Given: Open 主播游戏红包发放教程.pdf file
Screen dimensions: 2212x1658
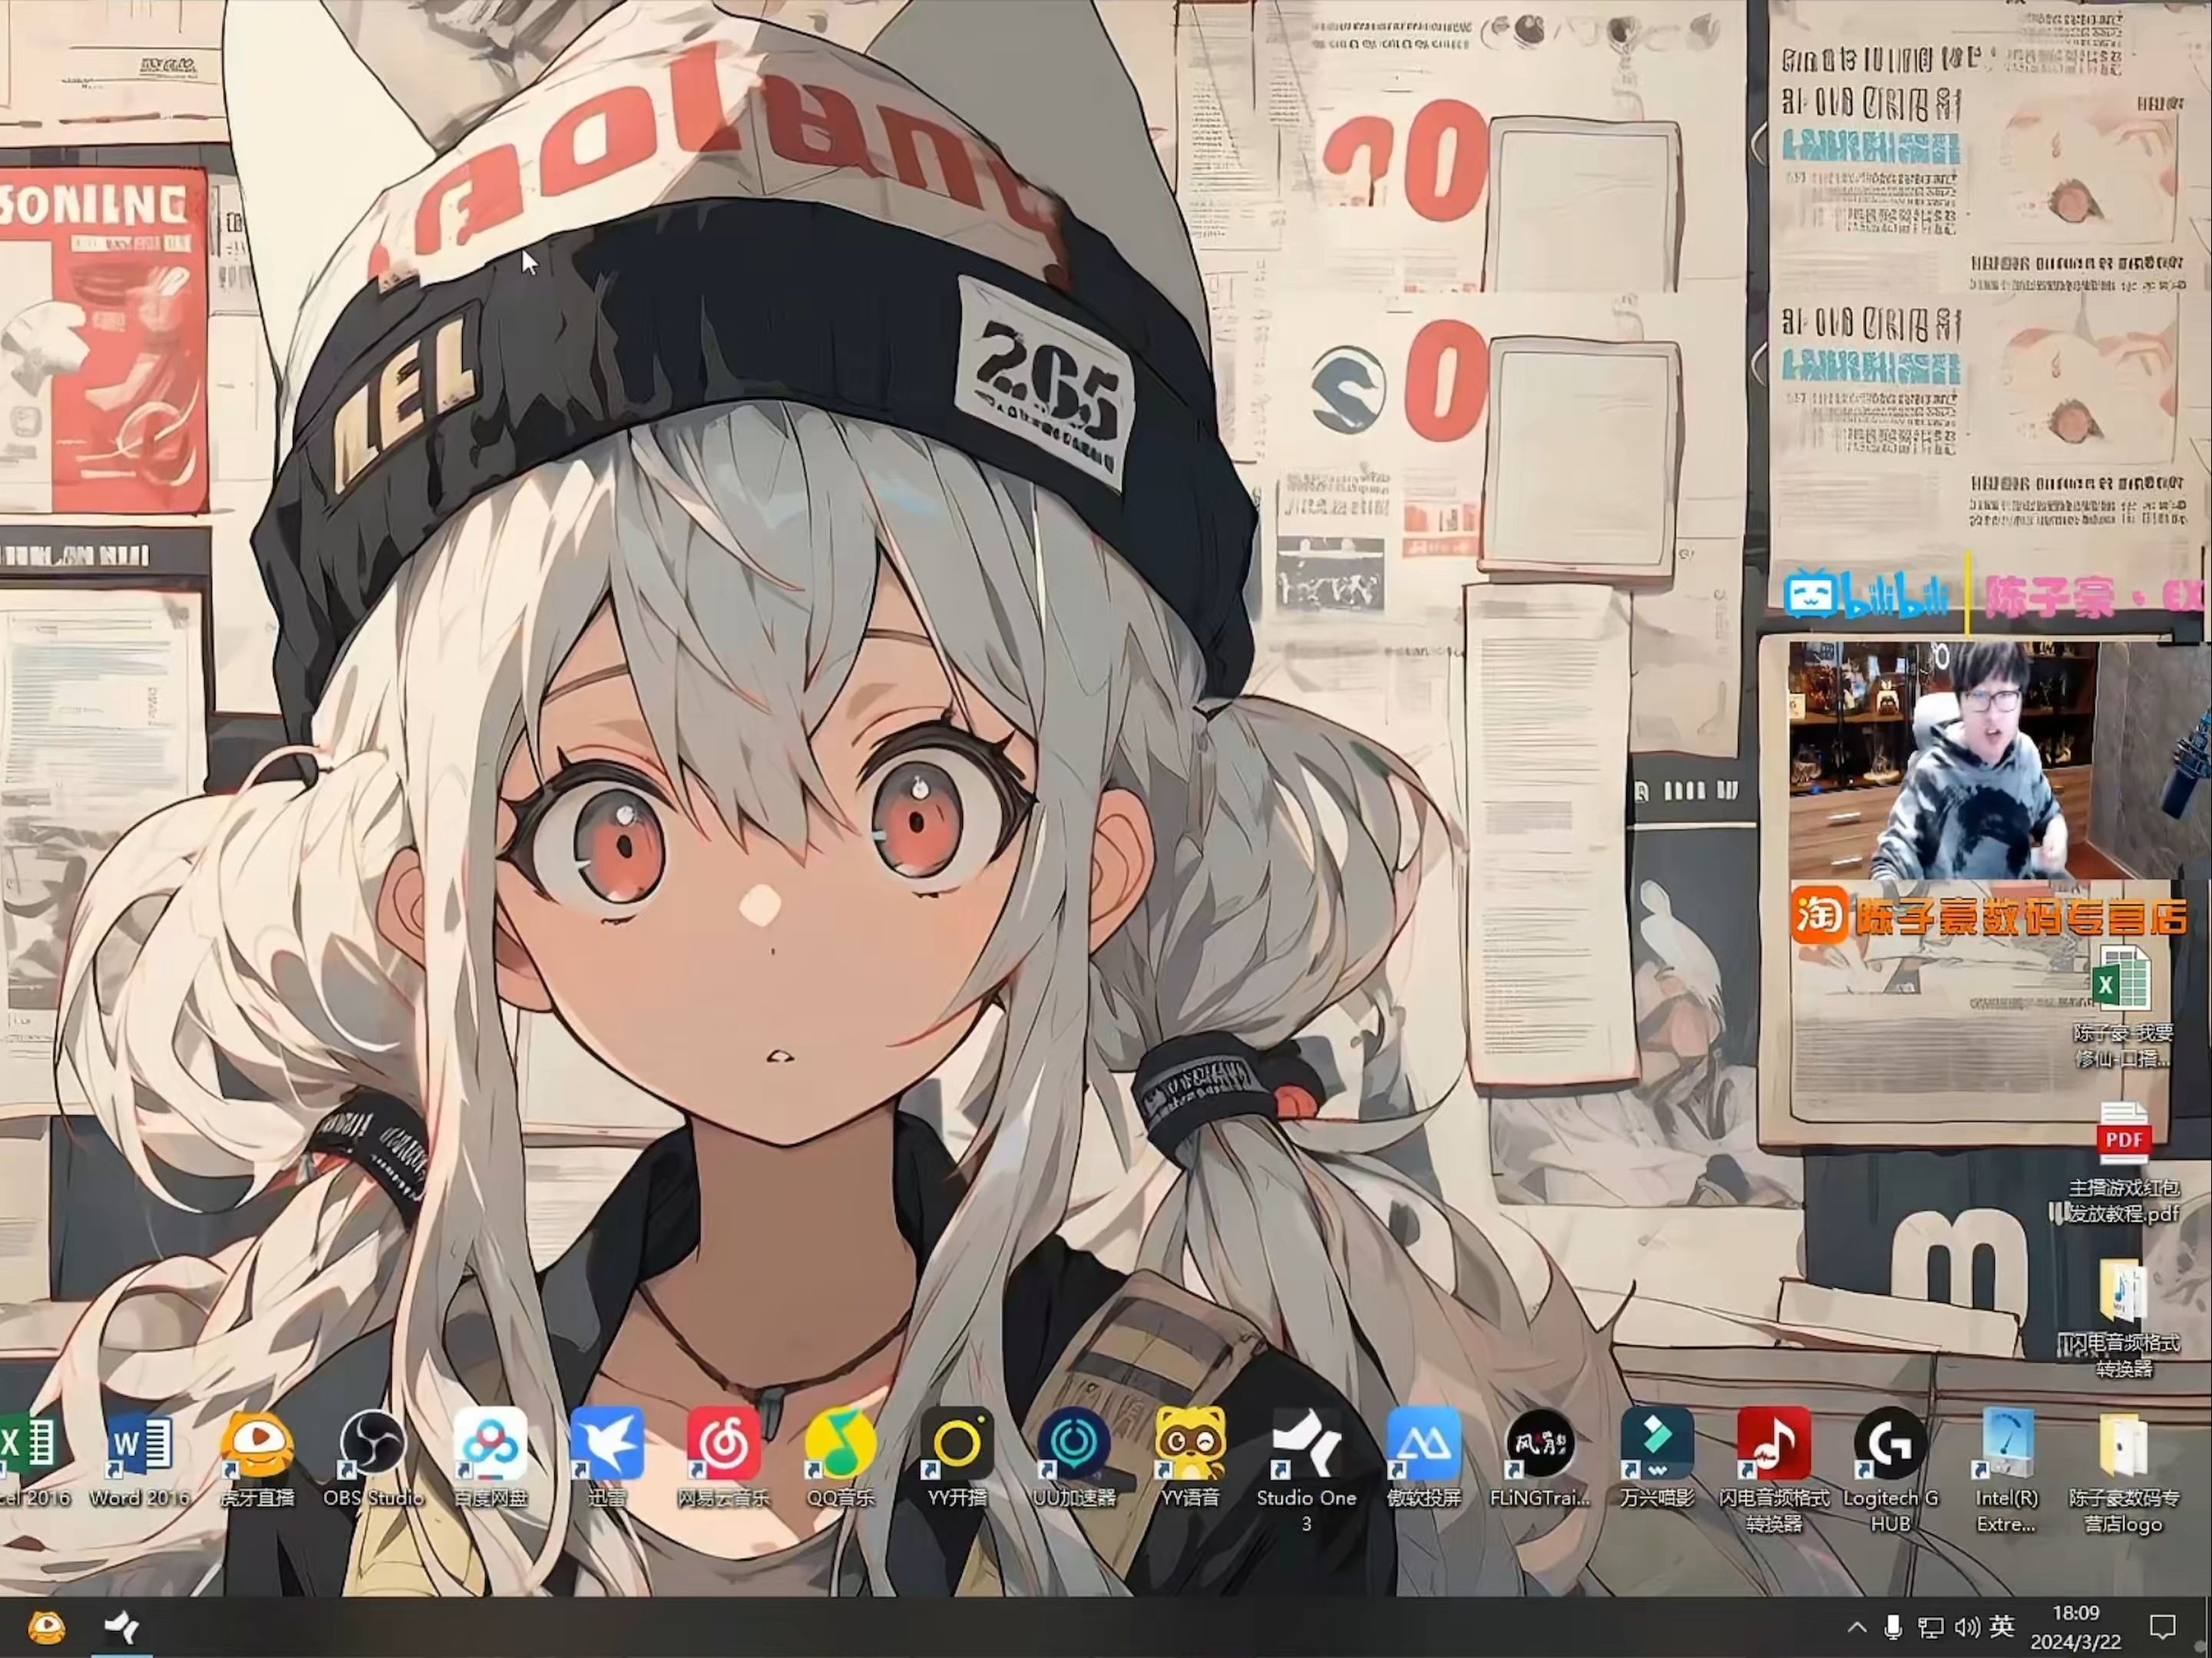Looking at the screenshot, I should coord(2123,1136).
